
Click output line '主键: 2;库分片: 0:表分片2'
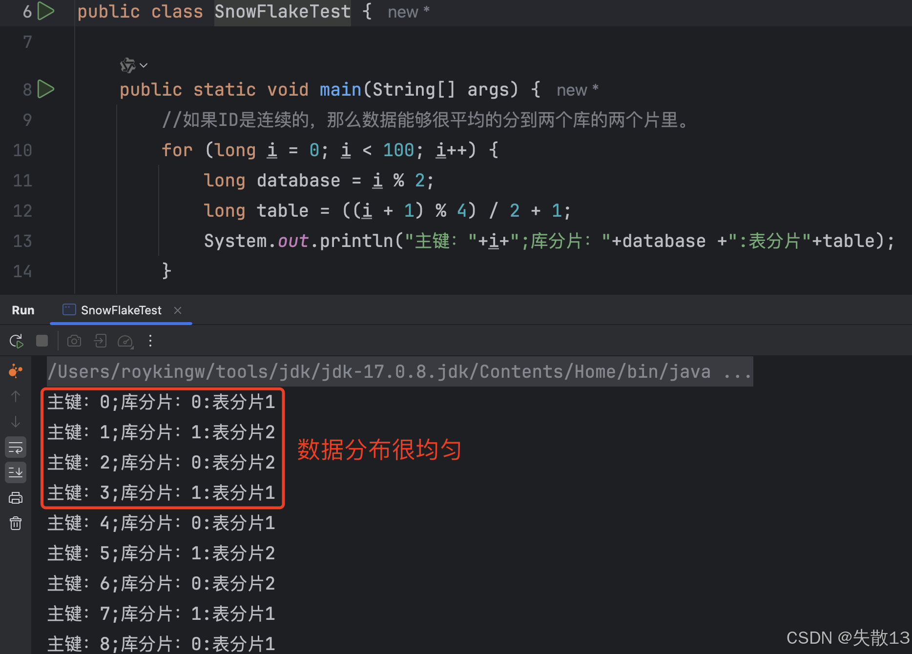(x=161, y=463)
